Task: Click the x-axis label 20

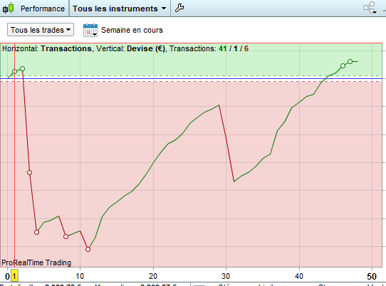Action: coord(153,276)
